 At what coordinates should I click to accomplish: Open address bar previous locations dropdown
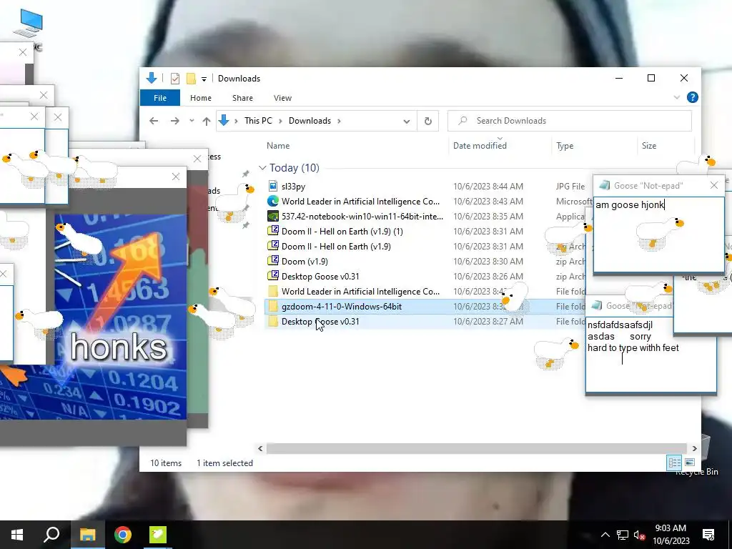(406, 122)
